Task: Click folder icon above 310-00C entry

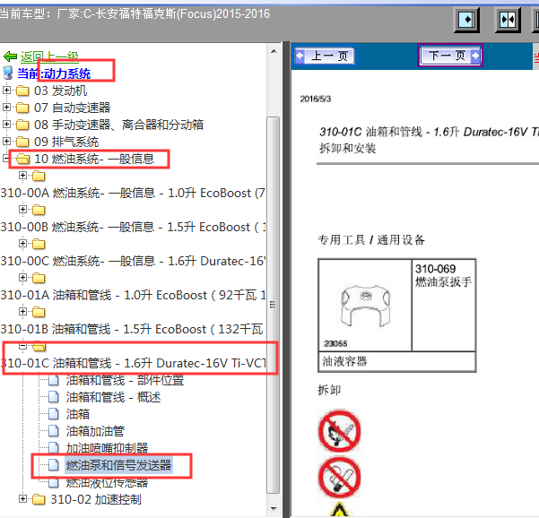Action: [x=39, y=244]
